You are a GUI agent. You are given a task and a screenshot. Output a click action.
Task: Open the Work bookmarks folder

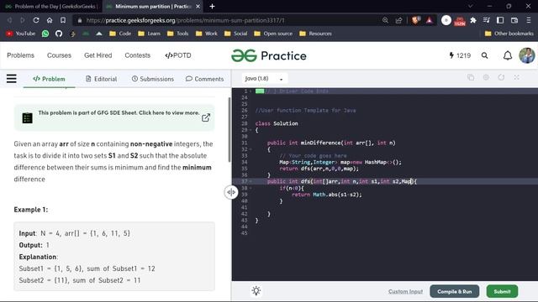207,34
